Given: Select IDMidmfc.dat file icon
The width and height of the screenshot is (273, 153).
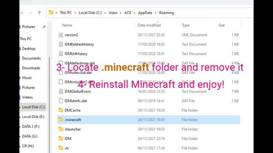Looking at the screenshot, I should pos(61,101).
